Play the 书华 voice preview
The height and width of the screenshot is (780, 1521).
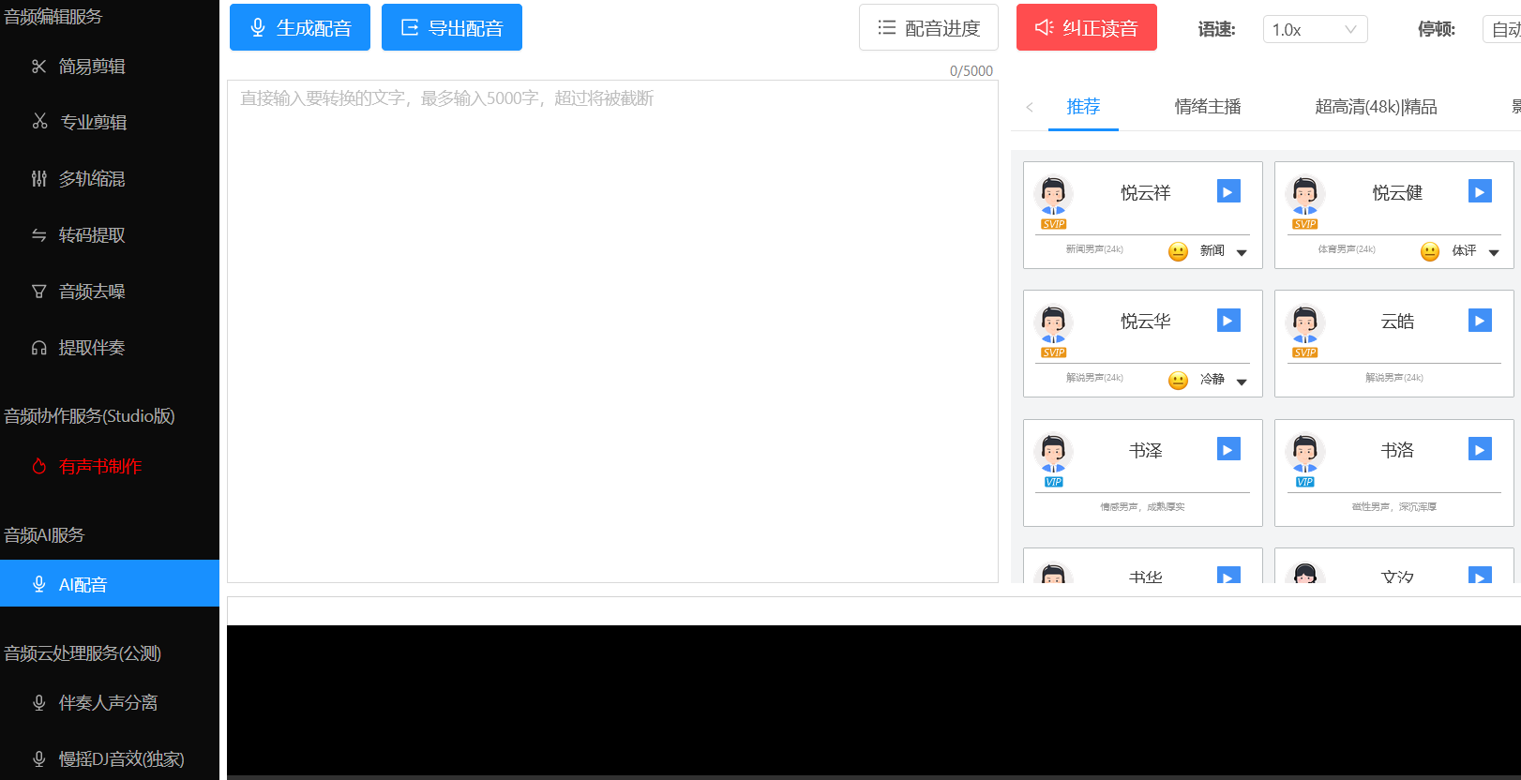tap(1228, 575)
